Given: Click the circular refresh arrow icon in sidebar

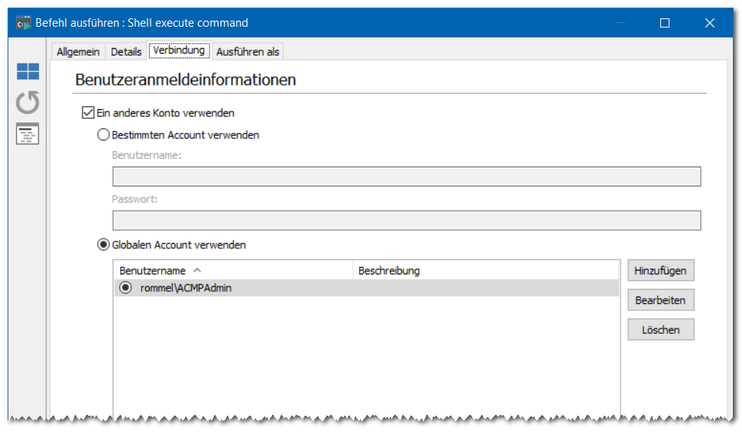Looking at the screenshot, I should (28, 102).
